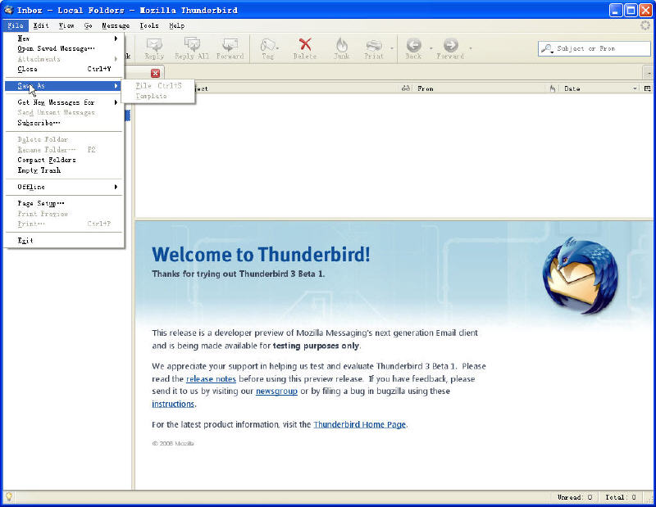Open the list-all-tabs dropdown
This screenshot has height=507, width=656.
649,73
